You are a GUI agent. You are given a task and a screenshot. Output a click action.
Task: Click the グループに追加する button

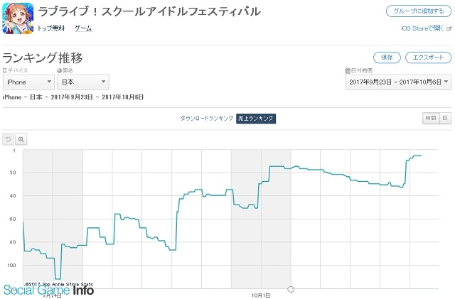(419, 11)
